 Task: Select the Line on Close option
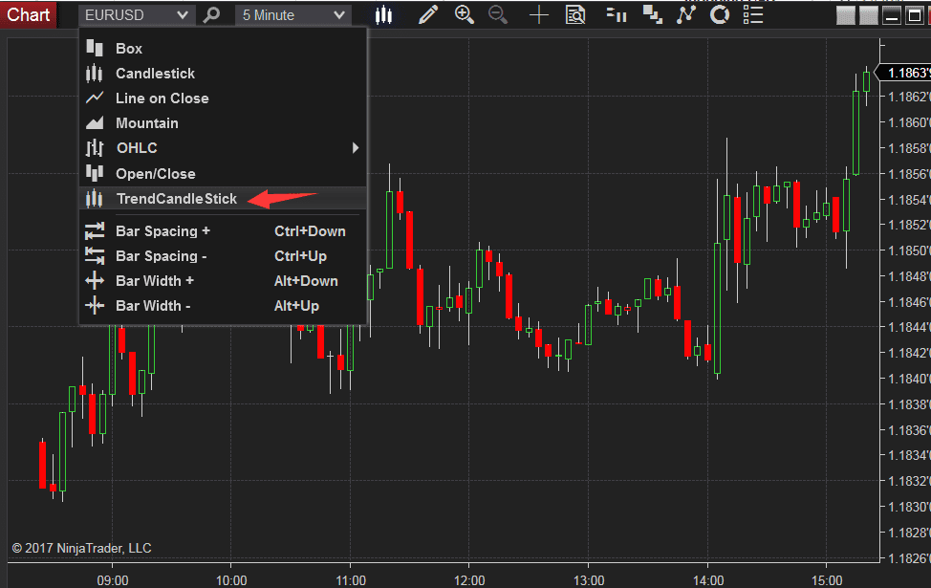click(161, 98)
